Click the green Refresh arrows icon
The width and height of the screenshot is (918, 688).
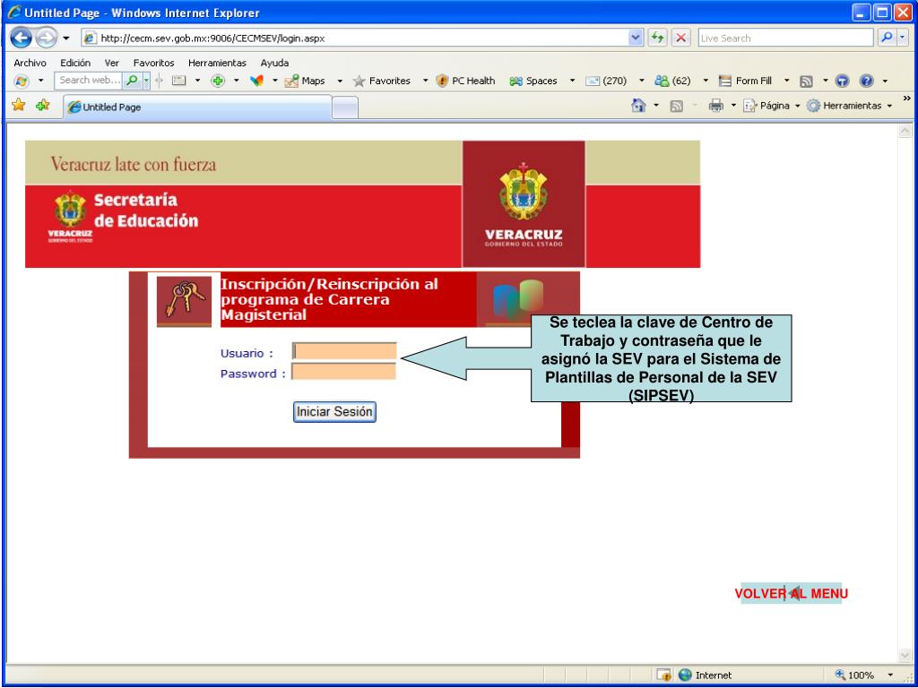(657, 38)
